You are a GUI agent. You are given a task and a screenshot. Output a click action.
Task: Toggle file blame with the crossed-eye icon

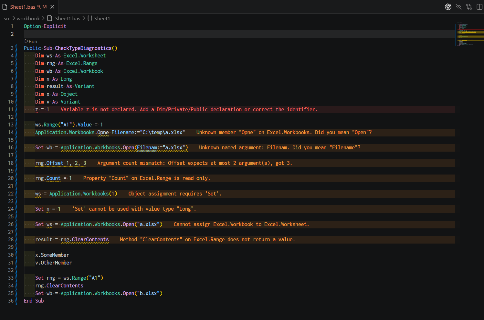tap(458, 7)
